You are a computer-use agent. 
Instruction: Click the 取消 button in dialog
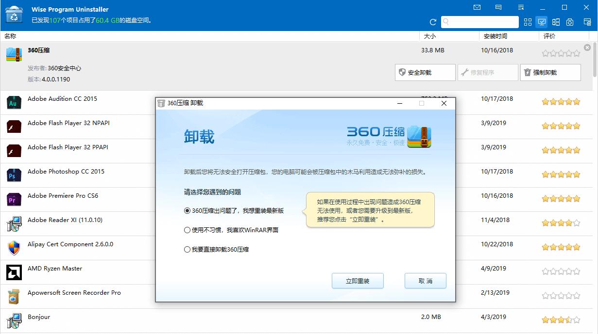tap(425, 281)
